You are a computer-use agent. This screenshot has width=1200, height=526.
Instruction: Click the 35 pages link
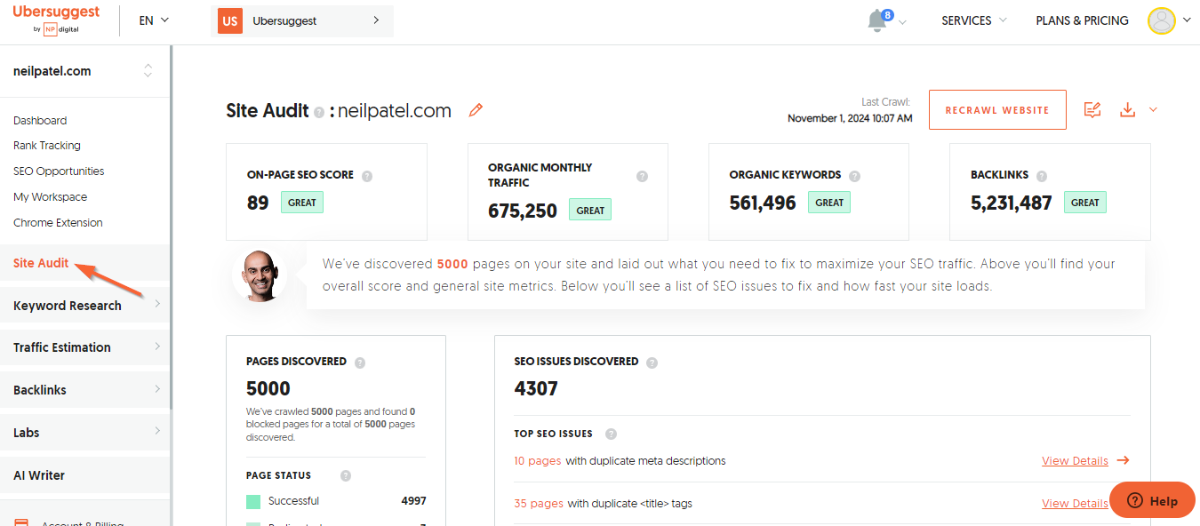pyautogui.click(x=539, y=504)
